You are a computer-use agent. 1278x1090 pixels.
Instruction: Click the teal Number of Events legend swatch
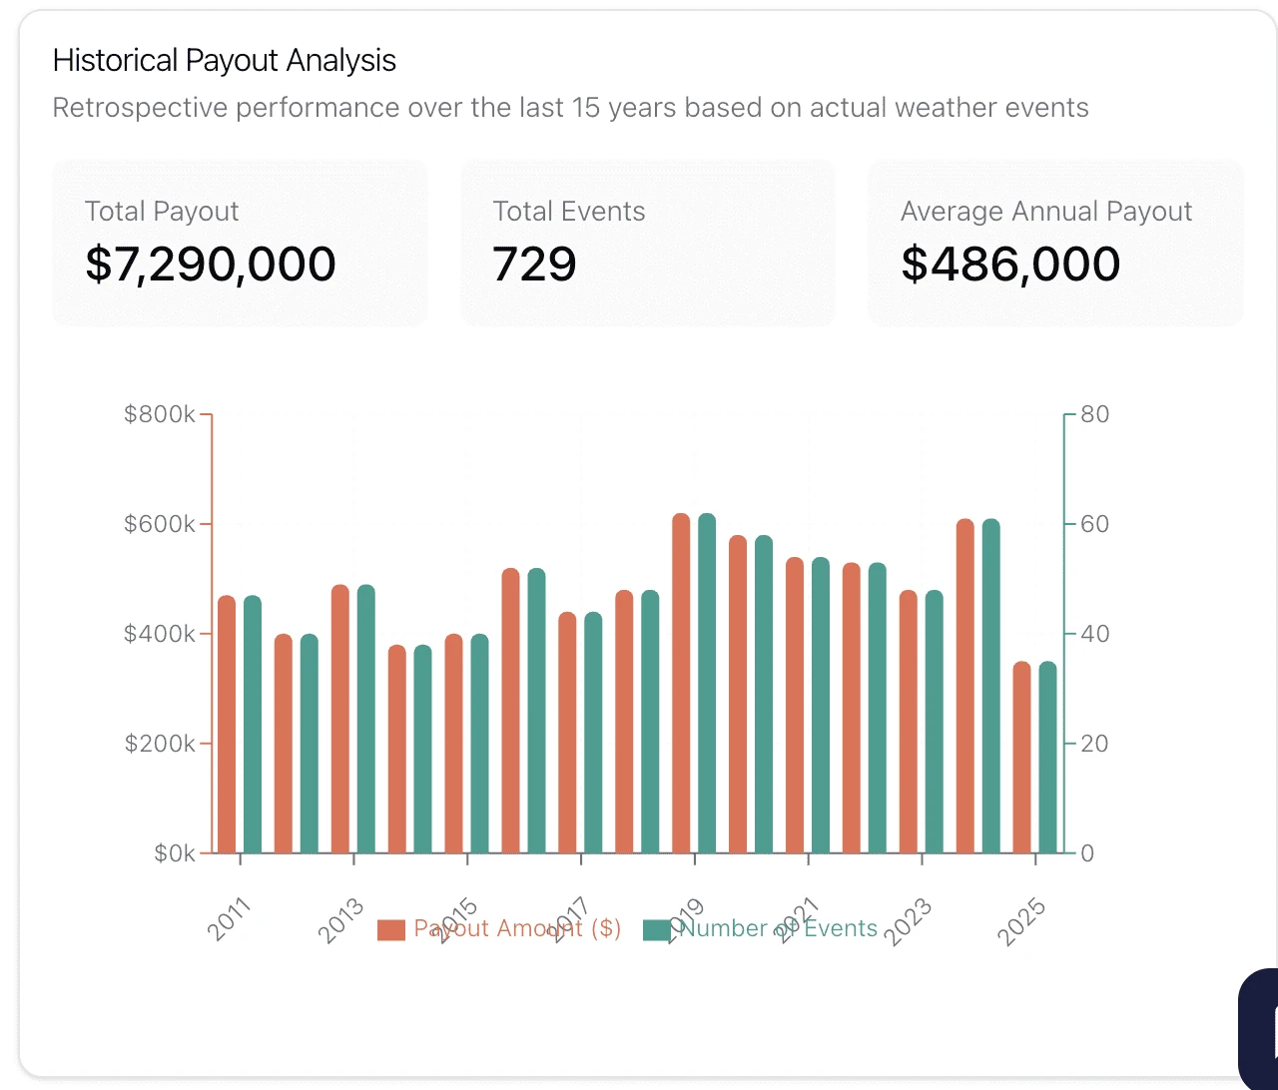(657, 929)
